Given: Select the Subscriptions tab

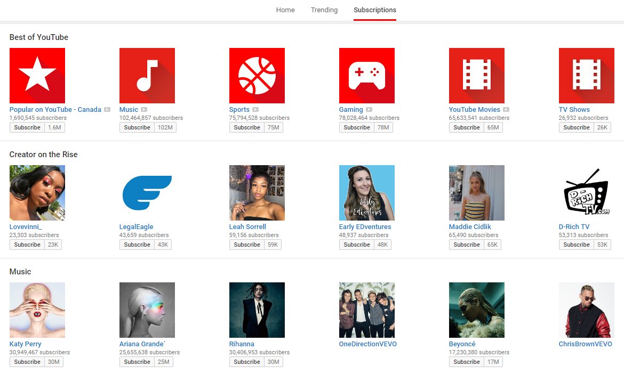Looking at the screenshot, I should tap(375, 10).
